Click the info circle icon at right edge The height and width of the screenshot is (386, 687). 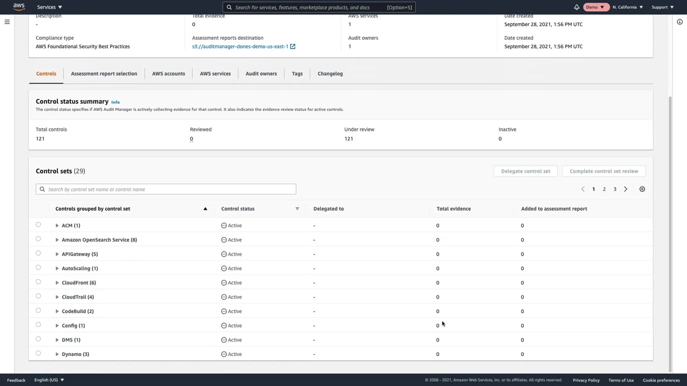click(679, 22)
